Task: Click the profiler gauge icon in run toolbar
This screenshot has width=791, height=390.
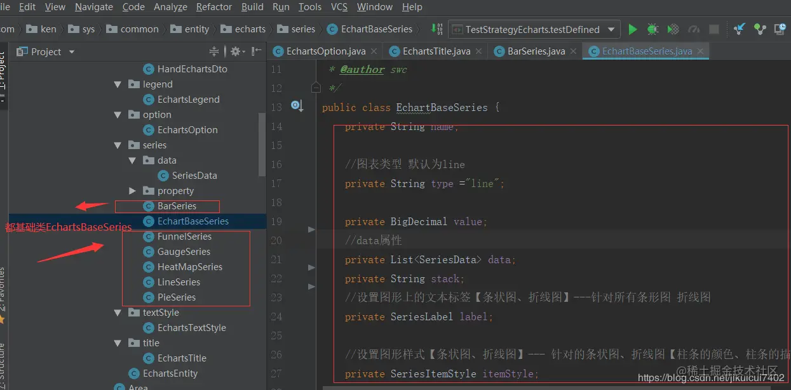Action: [693, 29]
